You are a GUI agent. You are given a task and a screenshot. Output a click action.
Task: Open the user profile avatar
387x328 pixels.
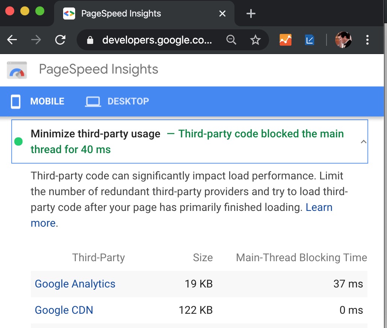tap(343, 40)
